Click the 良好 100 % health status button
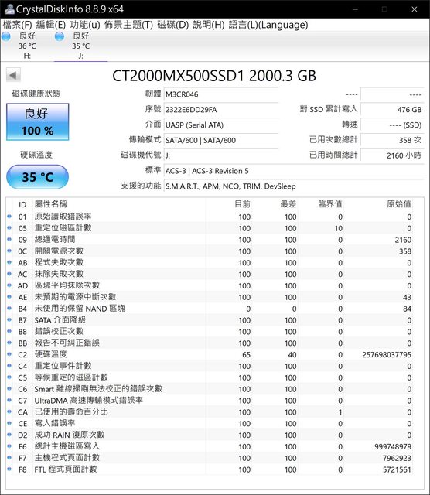 (38, 122)
